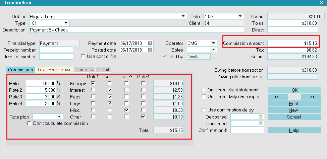This screenshot has width=327, height=159.
Task: Uncheck Interest Rate2 checkbox
Action: (x=110, y=90)
